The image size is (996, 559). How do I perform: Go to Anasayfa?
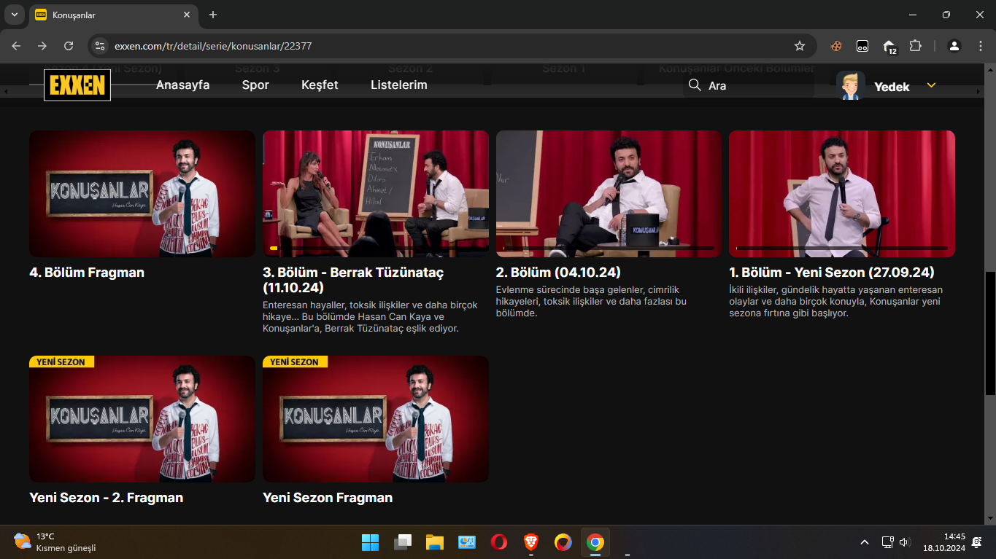(182, 85)
